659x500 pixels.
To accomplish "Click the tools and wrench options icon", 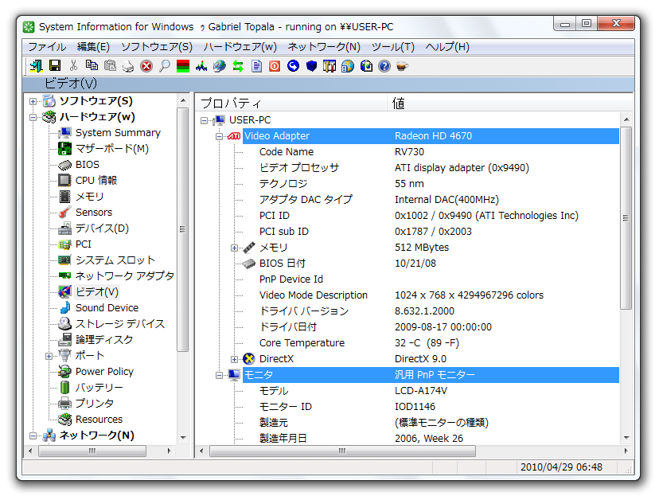I will coord(329,66).
